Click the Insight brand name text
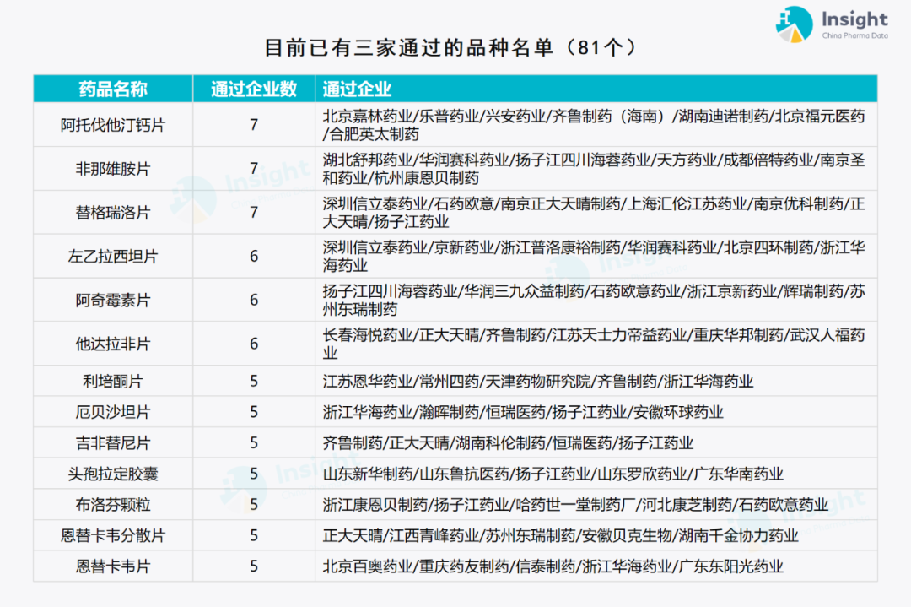This screenshot has height=607, width=911. 854,19
